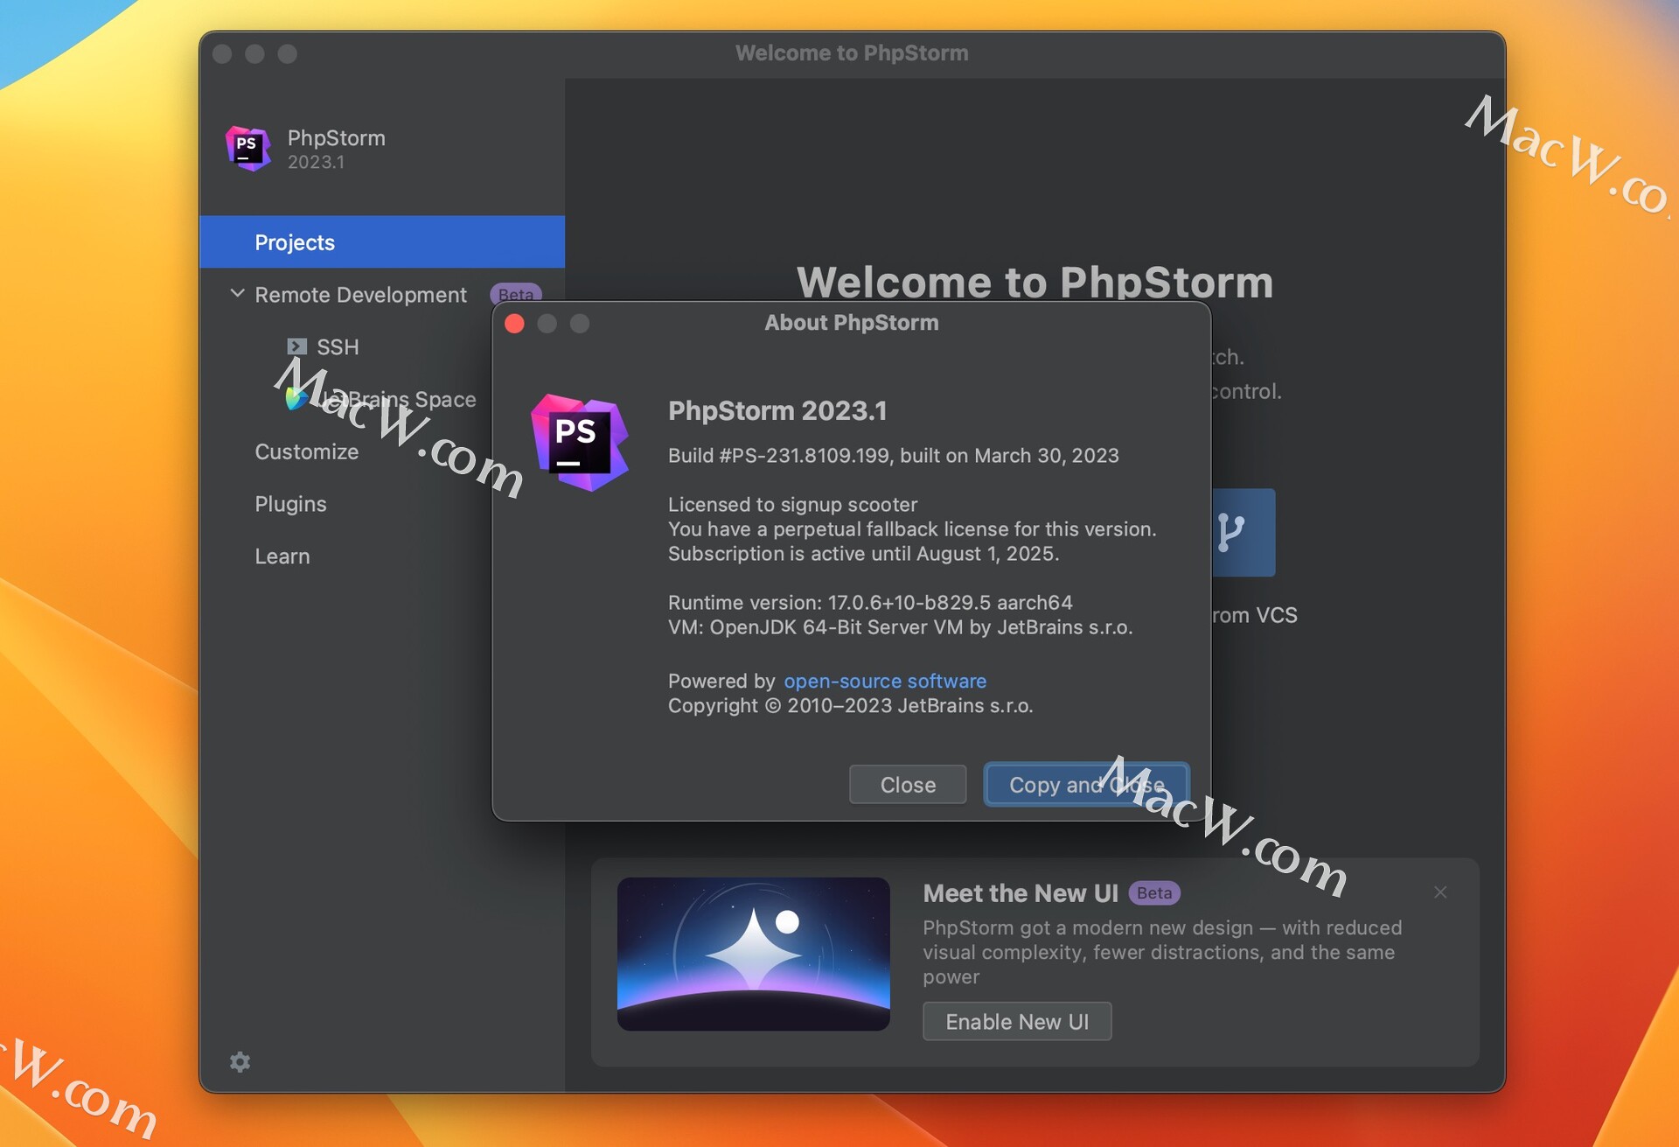Click the Get from VCS branch icon

(x=1232, y=532)
